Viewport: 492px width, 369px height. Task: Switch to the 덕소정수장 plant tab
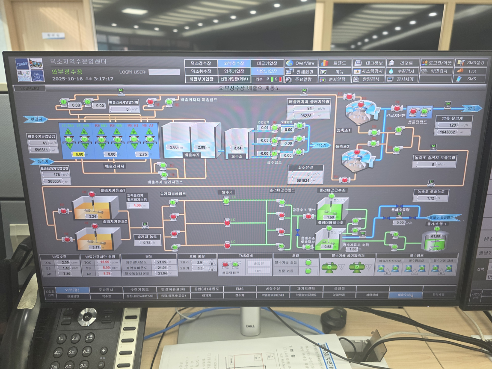coord(201,64)
